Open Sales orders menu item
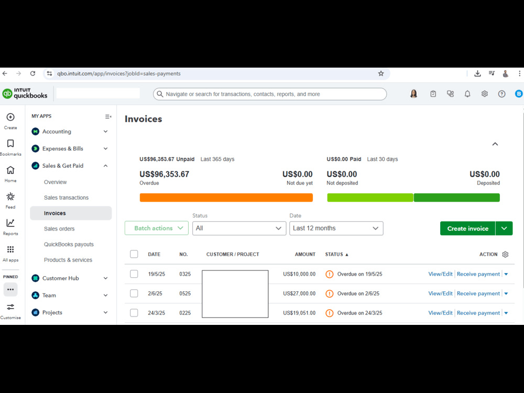This screenshot has height=393, width=524. point(59,228)
